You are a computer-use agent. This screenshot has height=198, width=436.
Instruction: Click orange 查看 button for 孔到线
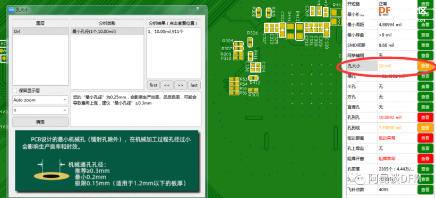(425, 128)
